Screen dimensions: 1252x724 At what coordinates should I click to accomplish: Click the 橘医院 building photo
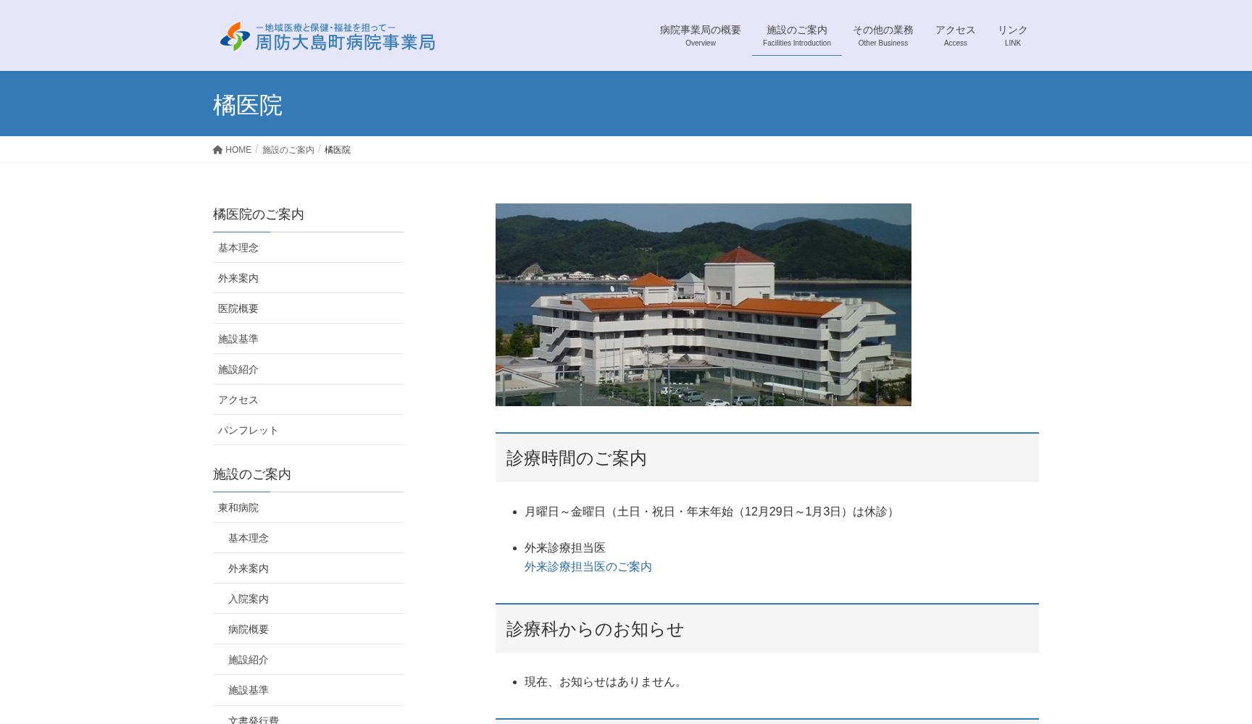tap(703, 305)
